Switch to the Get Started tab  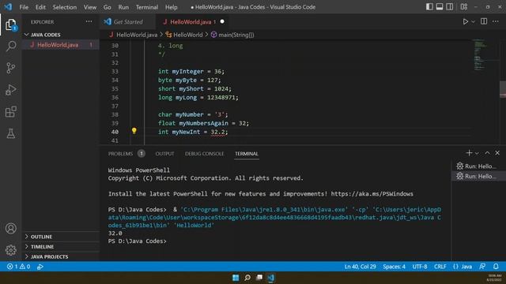(x=128, y=21)
